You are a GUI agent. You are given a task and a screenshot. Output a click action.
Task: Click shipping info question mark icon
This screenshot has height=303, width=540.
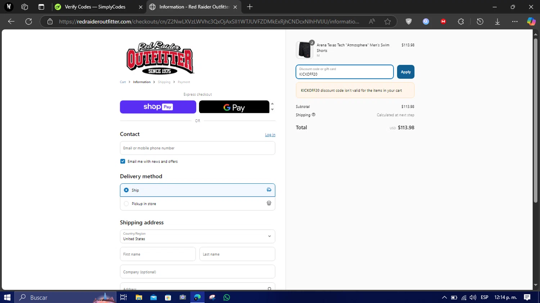(x=314, y=115)
